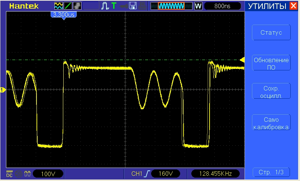Click the green T trigger indicator

click(114, 6)
